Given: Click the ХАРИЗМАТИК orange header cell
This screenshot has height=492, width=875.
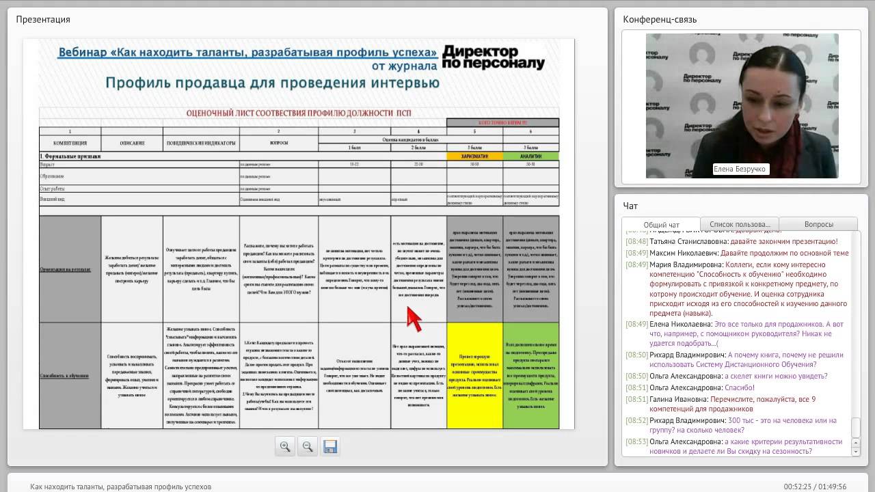Looking at the screenshot, I should pos(474,156).
